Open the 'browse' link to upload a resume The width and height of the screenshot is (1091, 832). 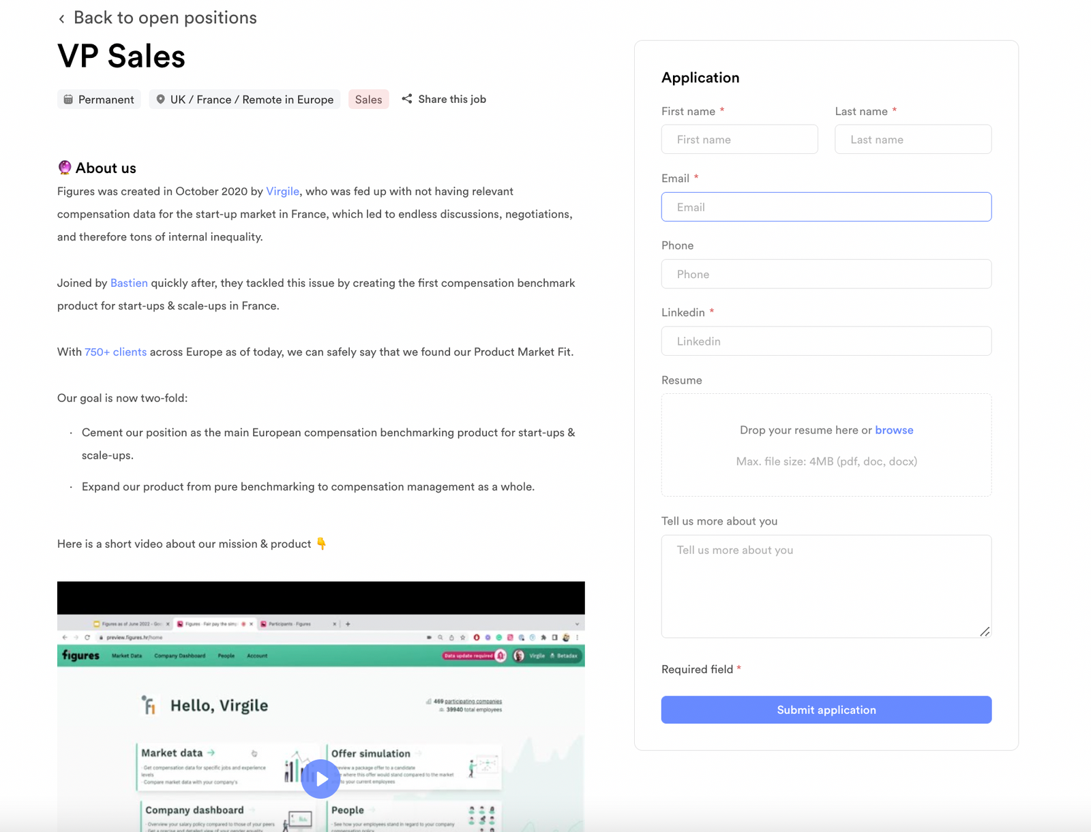(x=894, y=430)
